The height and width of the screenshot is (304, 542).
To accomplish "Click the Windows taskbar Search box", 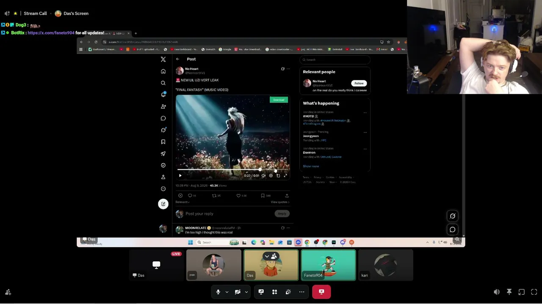I will [218, 242].
